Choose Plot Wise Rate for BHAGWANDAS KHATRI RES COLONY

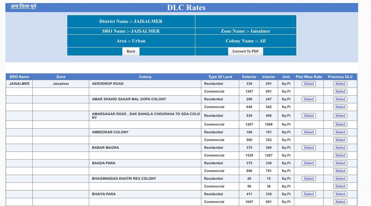click(x=308, y=179)
